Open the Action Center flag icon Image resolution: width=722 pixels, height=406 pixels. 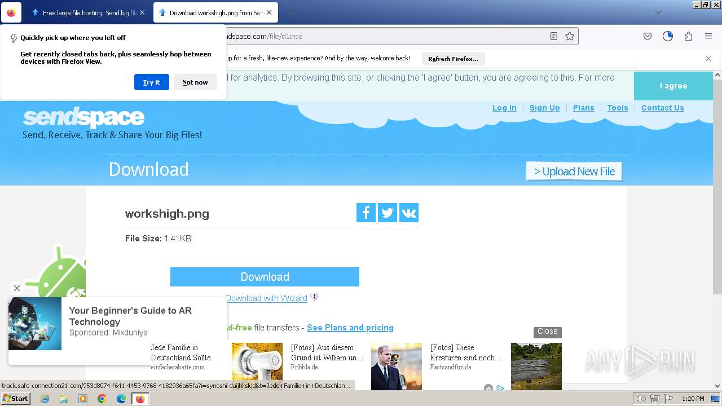click(668, 399)
